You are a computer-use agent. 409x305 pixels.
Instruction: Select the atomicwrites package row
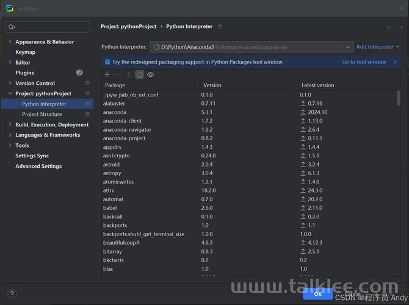(x=249, y=182)
